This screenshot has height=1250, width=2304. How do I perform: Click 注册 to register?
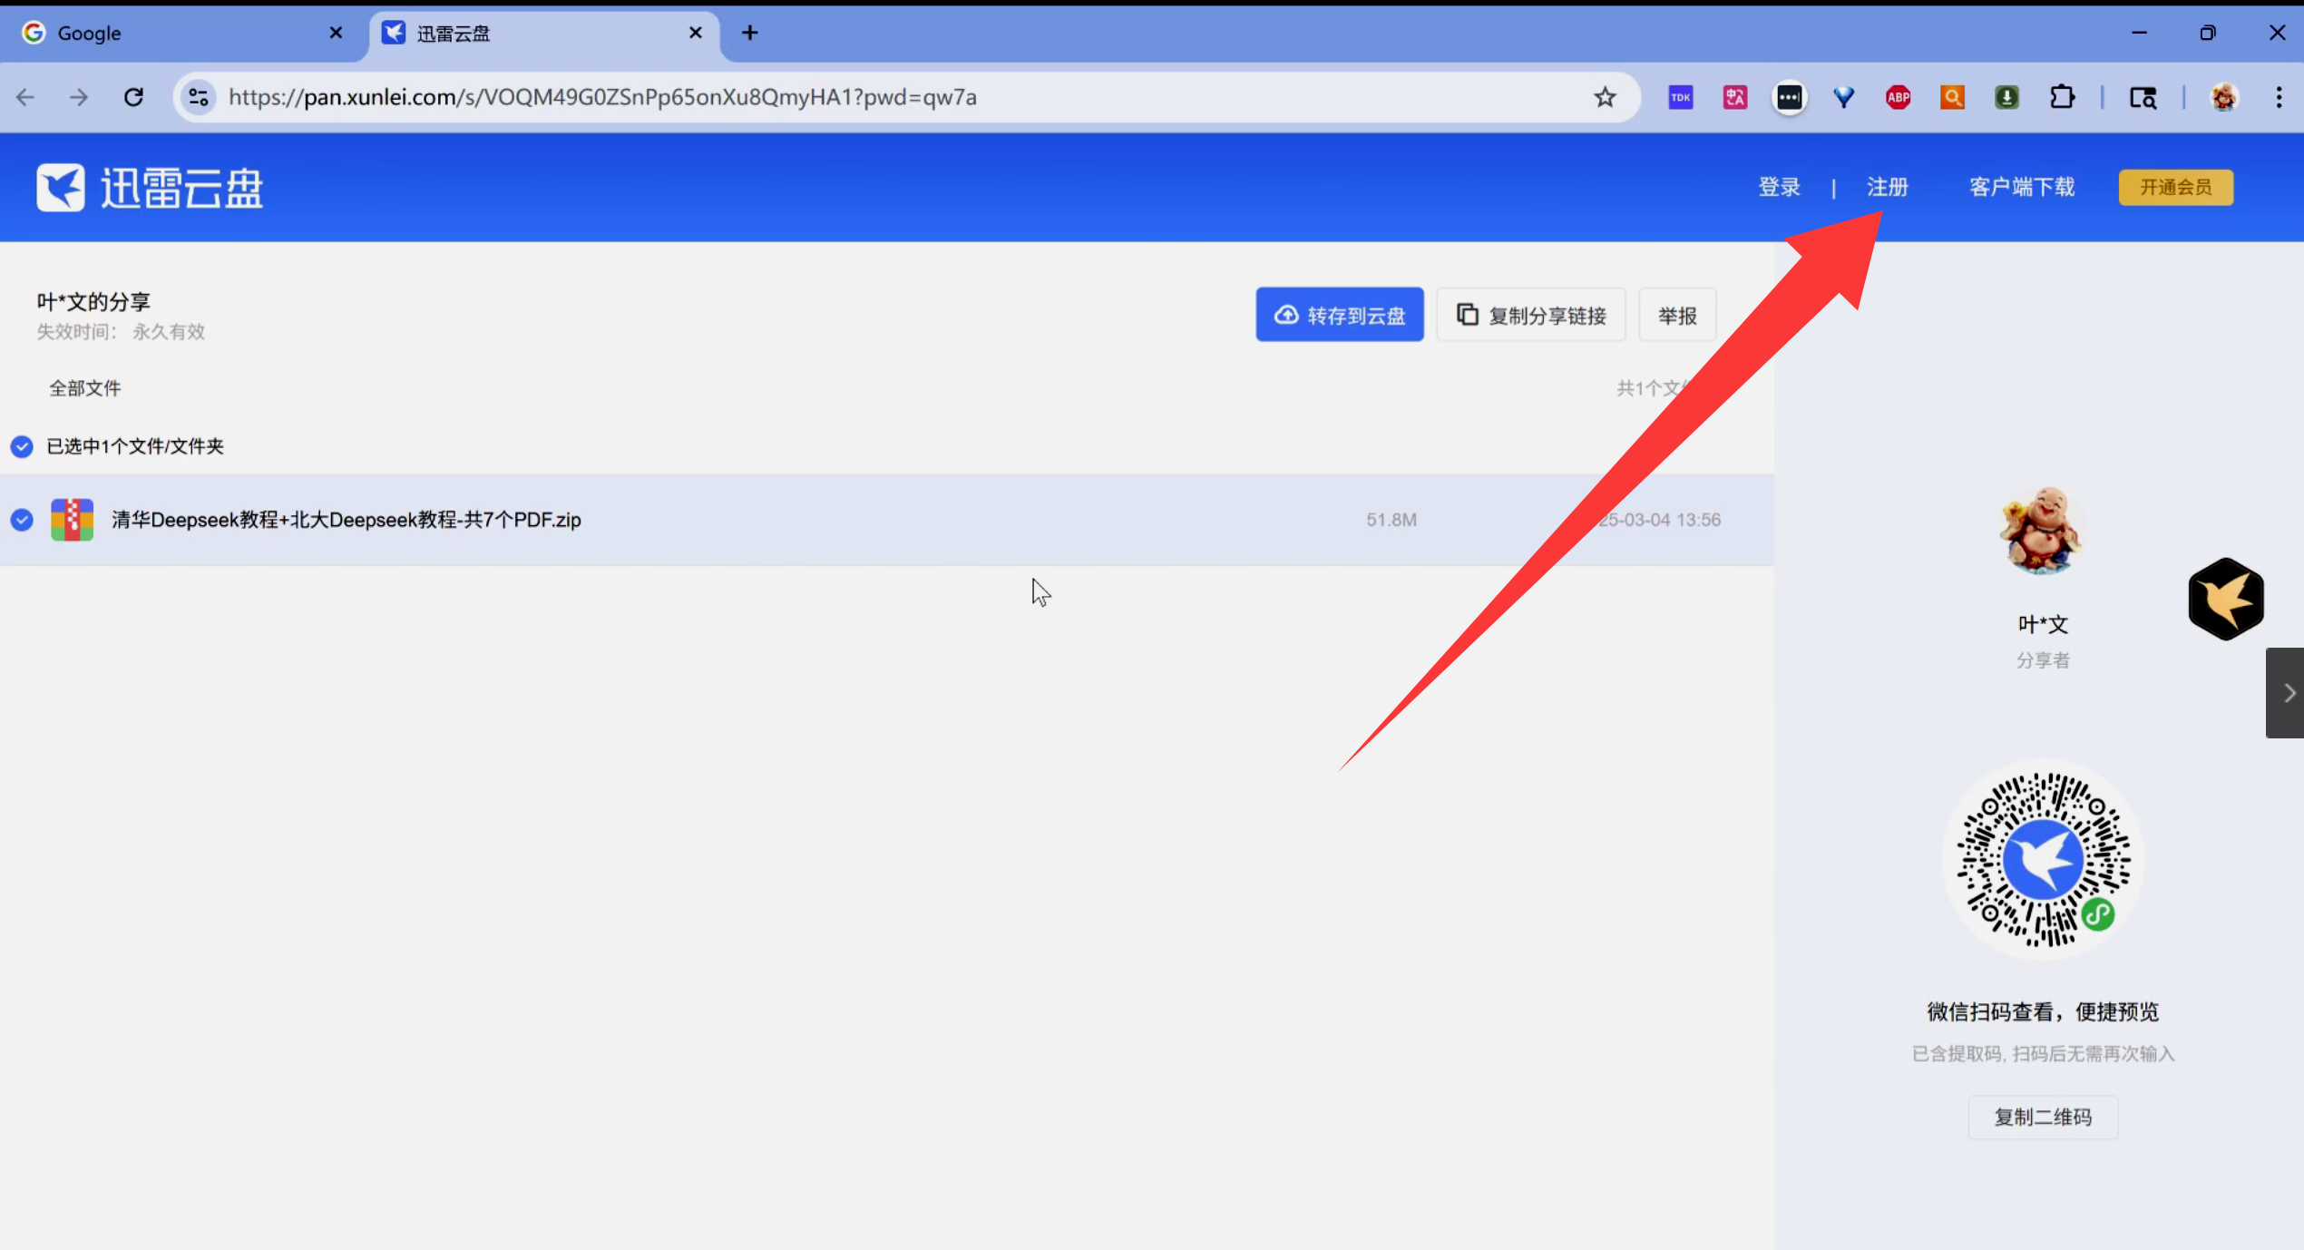click(x=1888, y=187)
